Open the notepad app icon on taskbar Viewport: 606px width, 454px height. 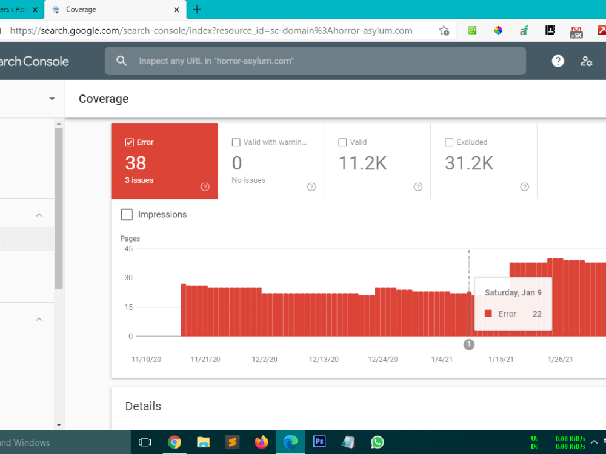348,442
